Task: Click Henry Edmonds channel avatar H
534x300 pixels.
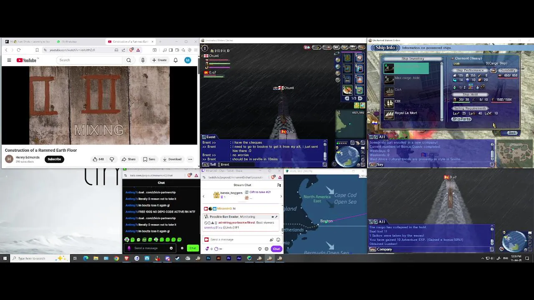Action: tap(9, 159)
